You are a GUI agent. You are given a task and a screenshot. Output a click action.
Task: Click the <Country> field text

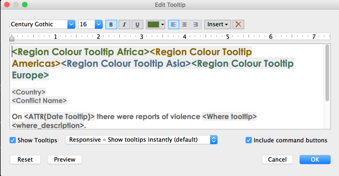tap(29, 92)
